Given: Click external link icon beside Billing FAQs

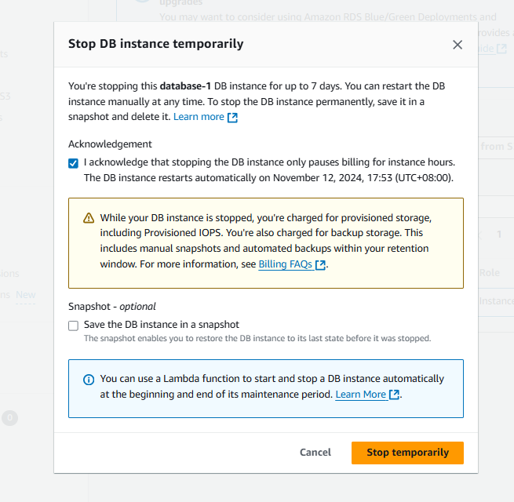Looking at the screenshot, I should (320, 264).
